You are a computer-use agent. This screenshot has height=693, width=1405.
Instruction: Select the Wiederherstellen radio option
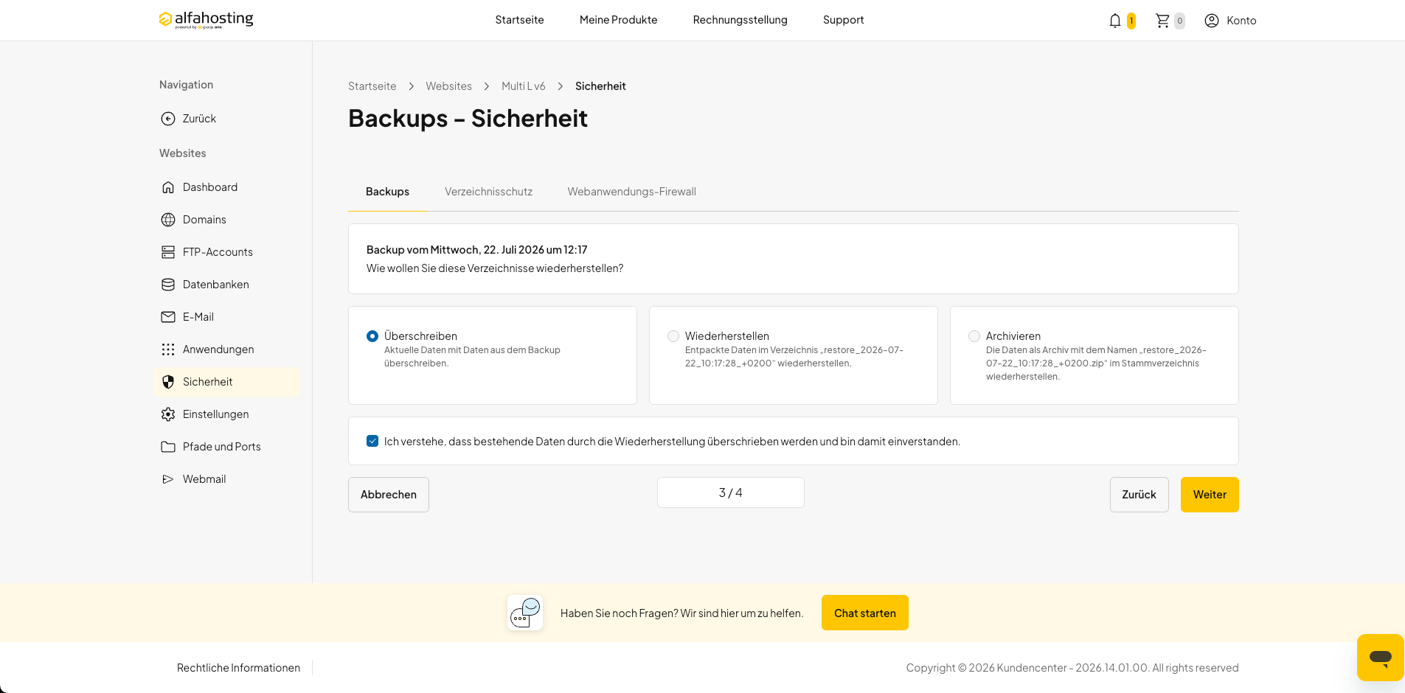673,336
